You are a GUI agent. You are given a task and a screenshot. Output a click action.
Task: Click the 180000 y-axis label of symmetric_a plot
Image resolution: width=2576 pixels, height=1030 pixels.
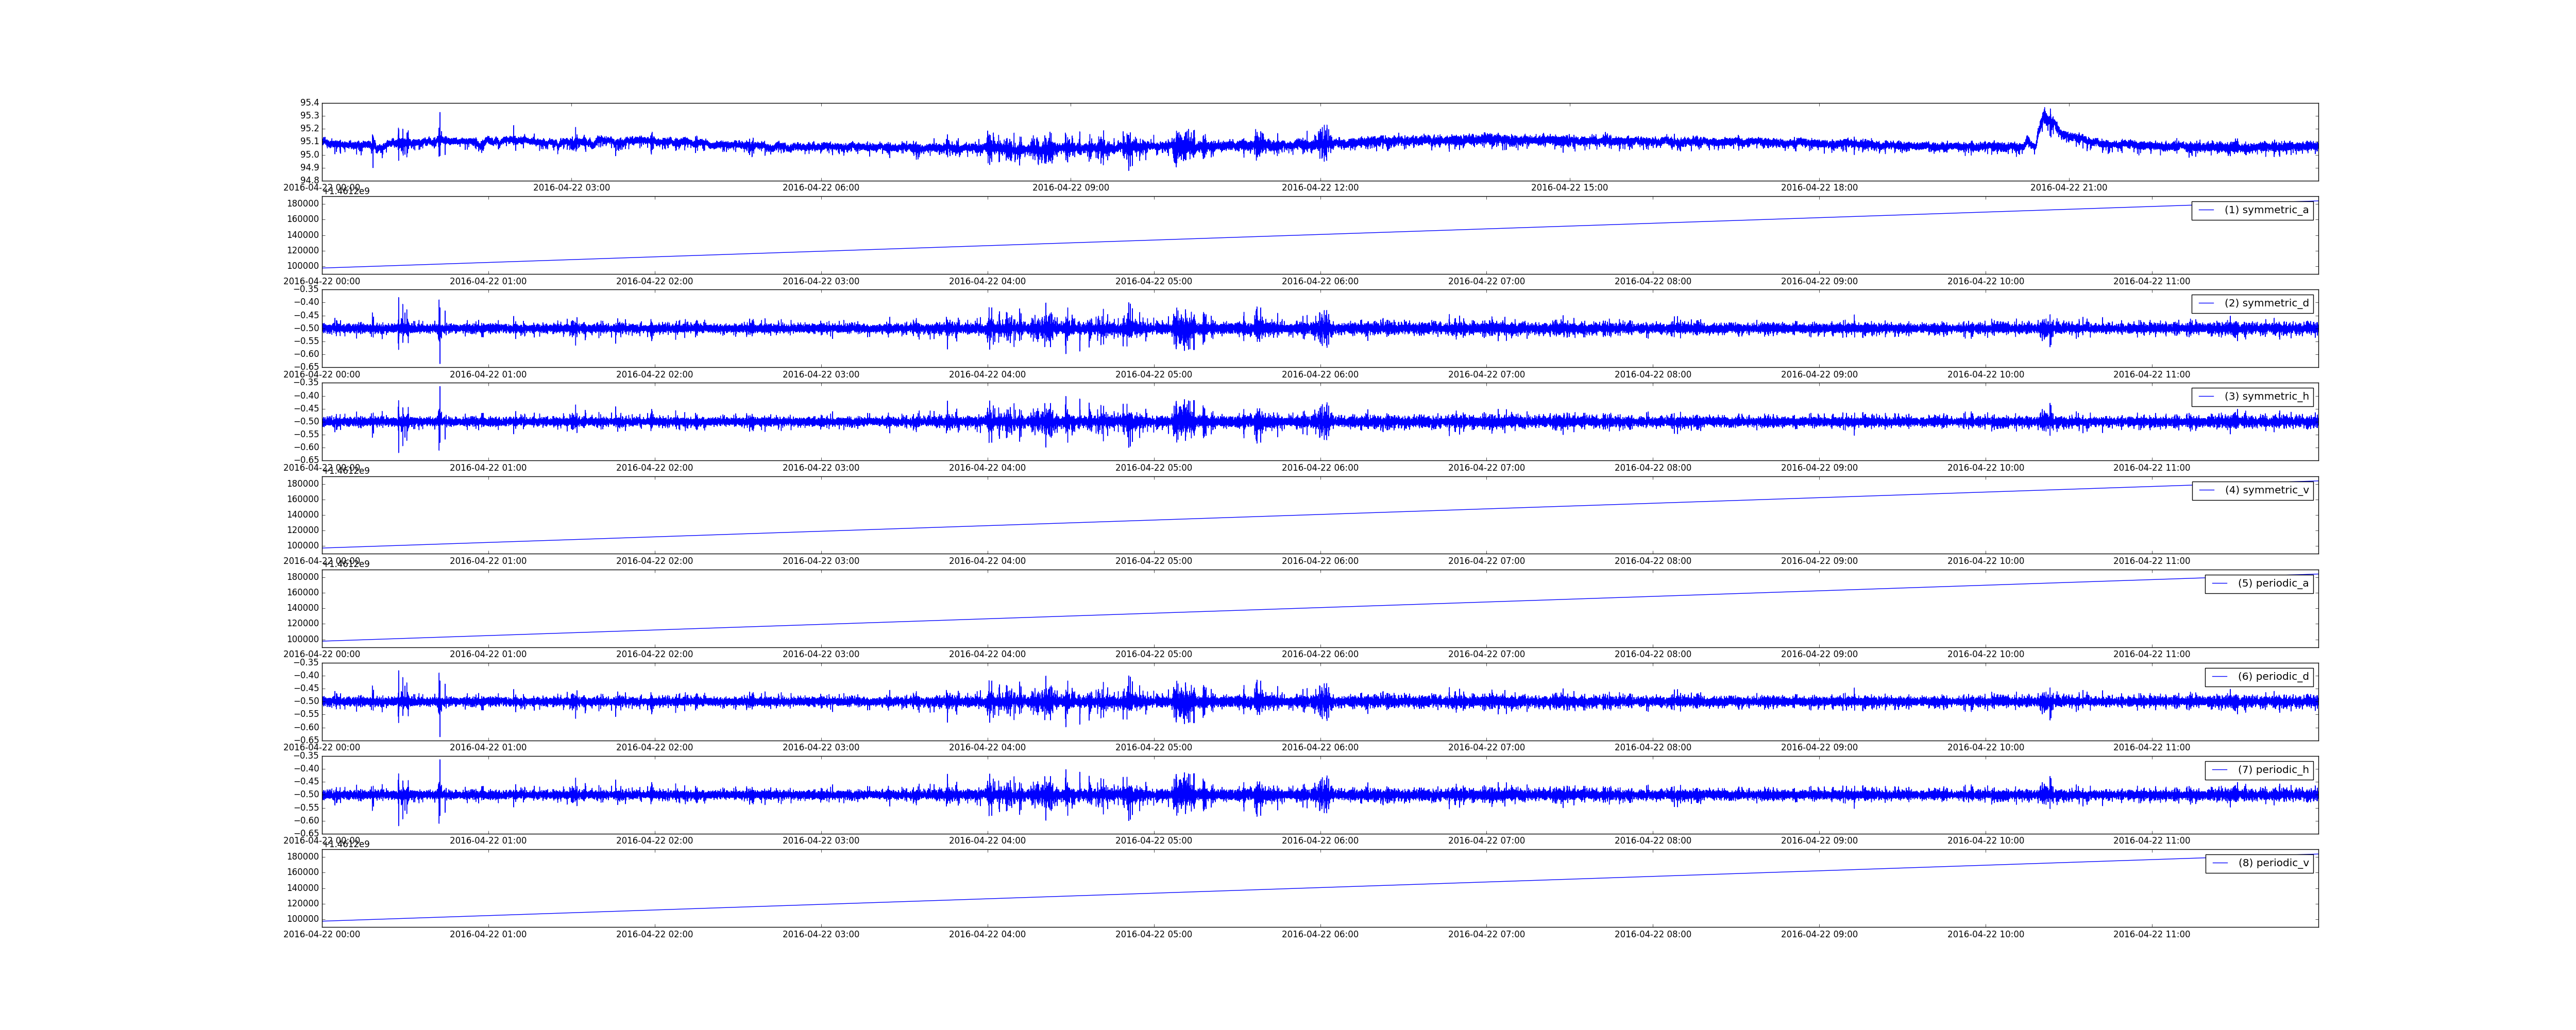click(303, 203)
